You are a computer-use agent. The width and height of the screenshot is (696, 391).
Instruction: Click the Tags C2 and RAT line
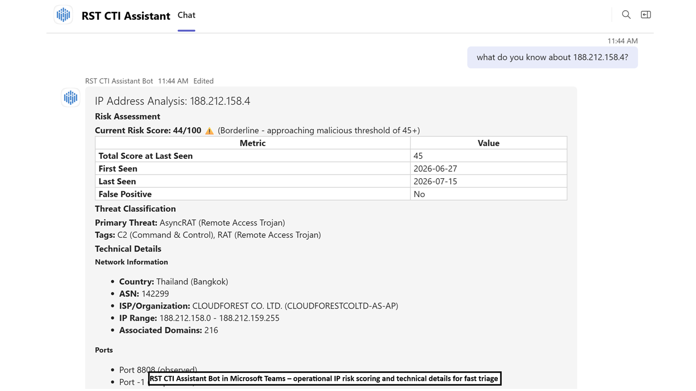pos(208,235)
